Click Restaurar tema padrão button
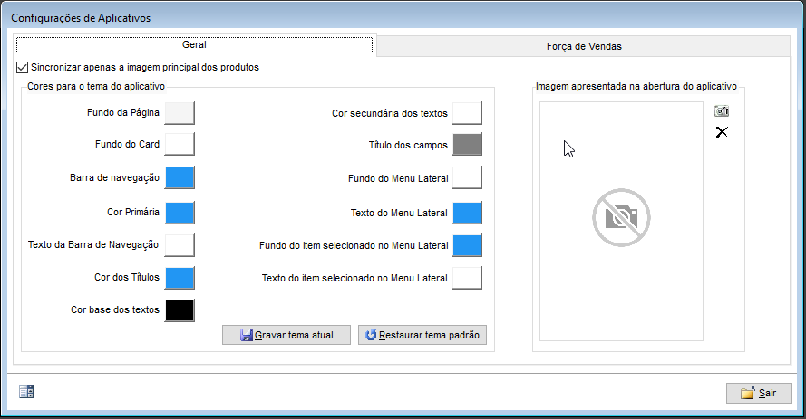Viewport: 806px width, 419px height. tap(422, 335)
